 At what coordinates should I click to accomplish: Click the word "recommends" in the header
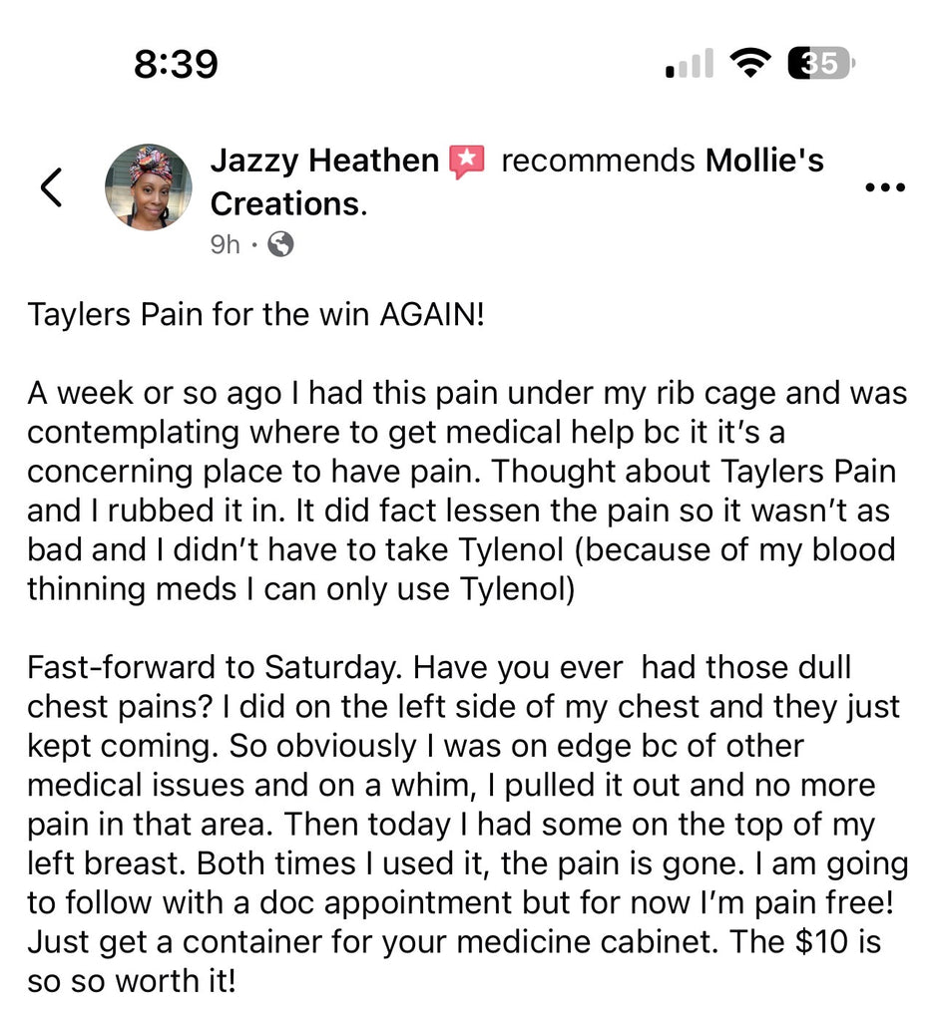click(598, 161)
